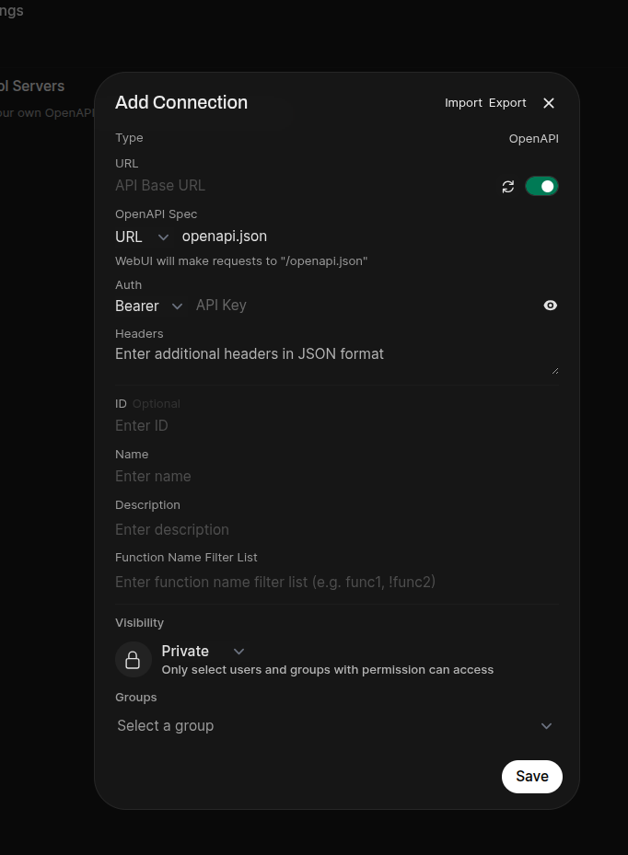Open the Bearer auth type dropdown
The height and width of the screenshot is (855, 628).
coord(148,306)
